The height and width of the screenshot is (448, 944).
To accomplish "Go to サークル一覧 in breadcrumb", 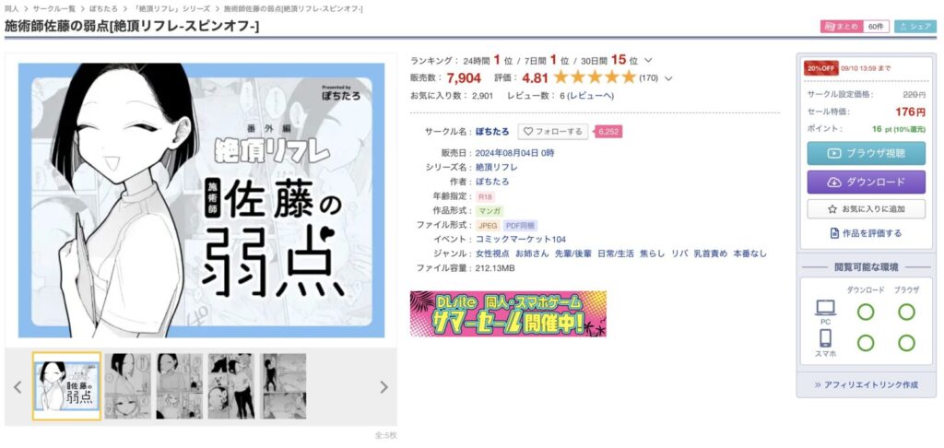I will (x=53, y=9).
